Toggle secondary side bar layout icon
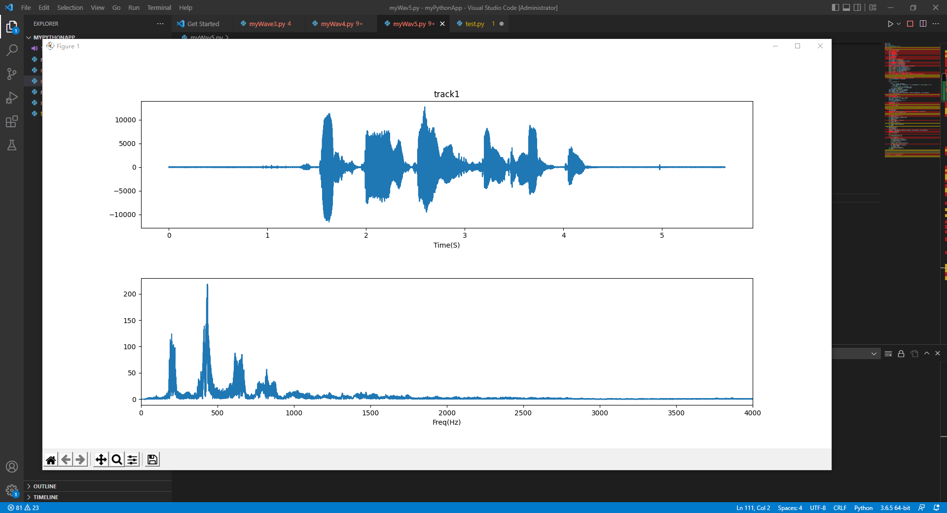This screenshot has width=947, height=513. 857,7
